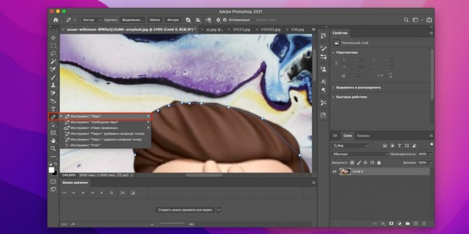Viewport: 469px width, 234px height.
Task: Collapse the Перспектива section
Action: click(333, 53)
